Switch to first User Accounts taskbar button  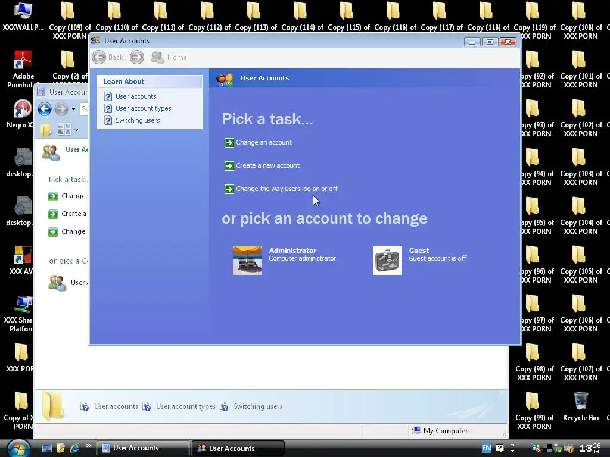pos(142,448)
